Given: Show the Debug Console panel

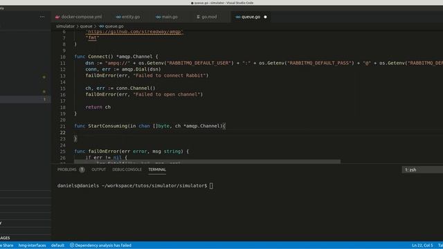Looking at the screenshot, I should pos(127,169).
